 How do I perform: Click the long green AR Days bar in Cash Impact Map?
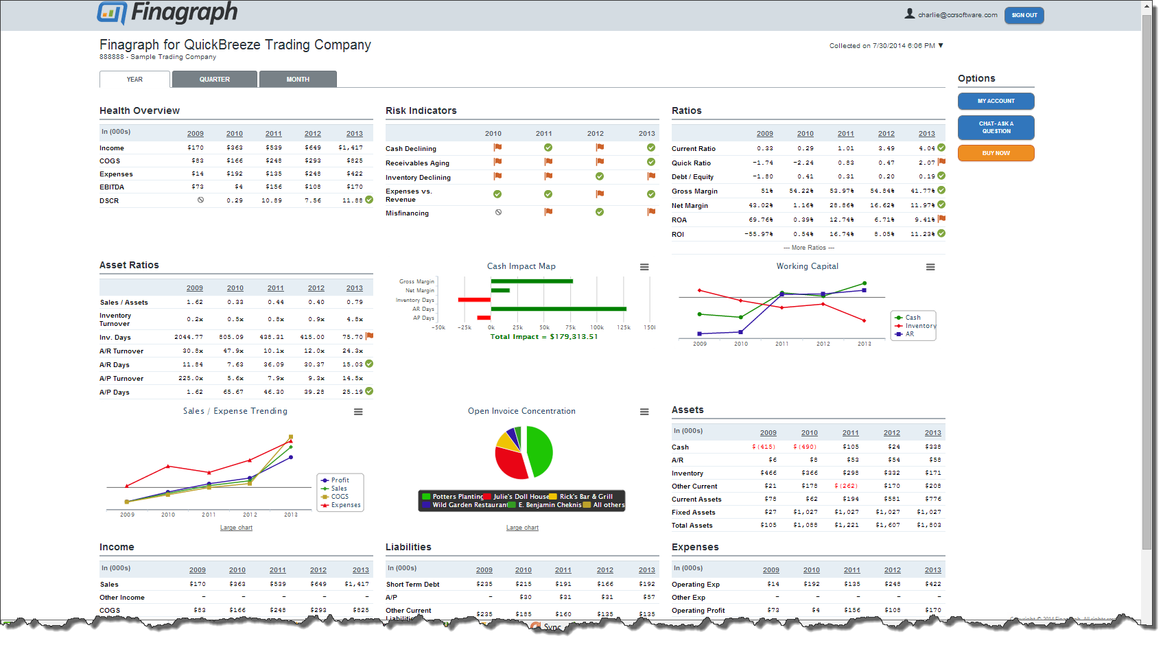point(558,309)
